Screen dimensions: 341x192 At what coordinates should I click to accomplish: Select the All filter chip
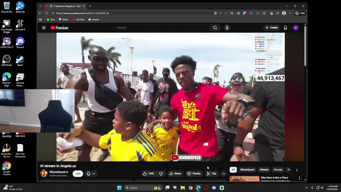coord(233,170)
